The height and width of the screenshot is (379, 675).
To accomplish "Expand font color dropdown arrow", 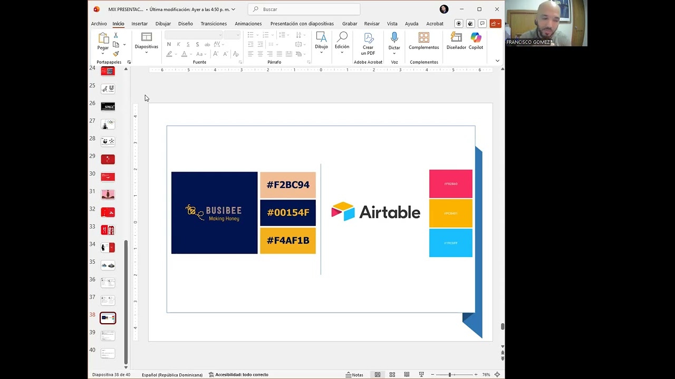I will (191, 54).
